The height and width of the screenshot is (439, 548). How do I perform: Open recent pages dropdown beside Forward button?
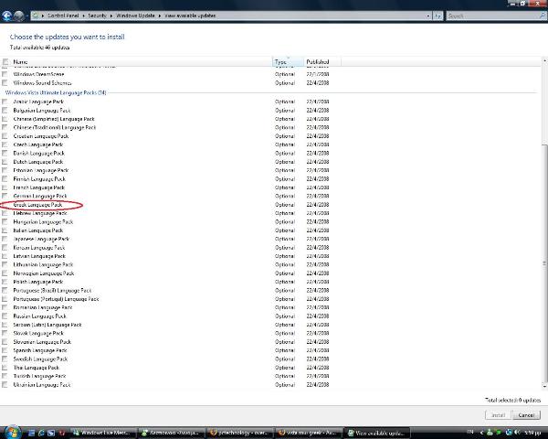[26, 16]
